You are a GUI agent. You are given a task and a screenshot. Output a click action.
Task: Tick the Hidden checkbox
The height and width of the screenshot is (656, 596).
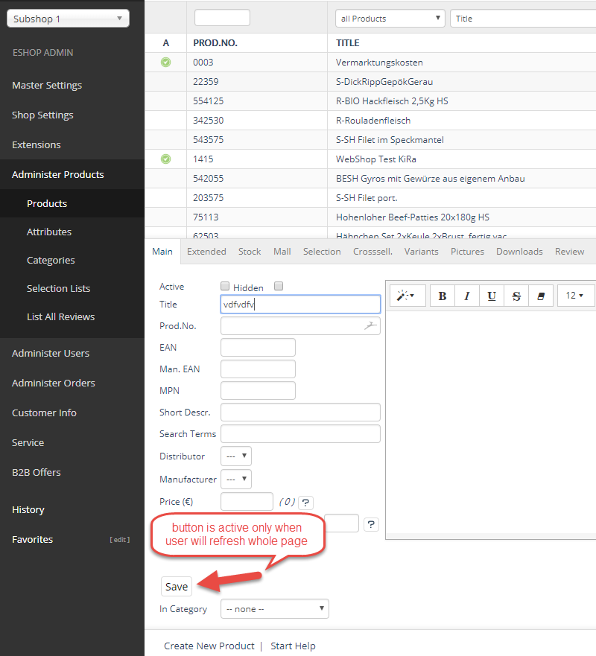(x=279, y=287)
